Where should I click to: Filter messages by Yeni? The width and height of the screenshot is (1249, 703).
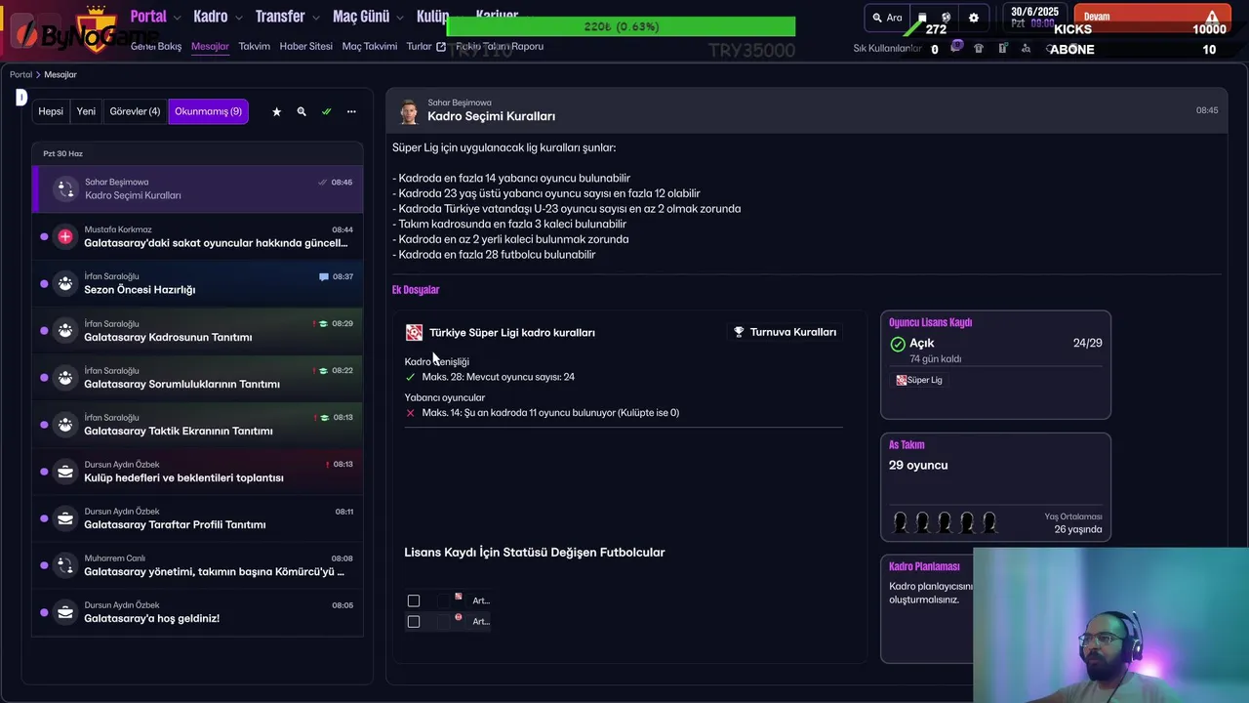coord(86,111)
